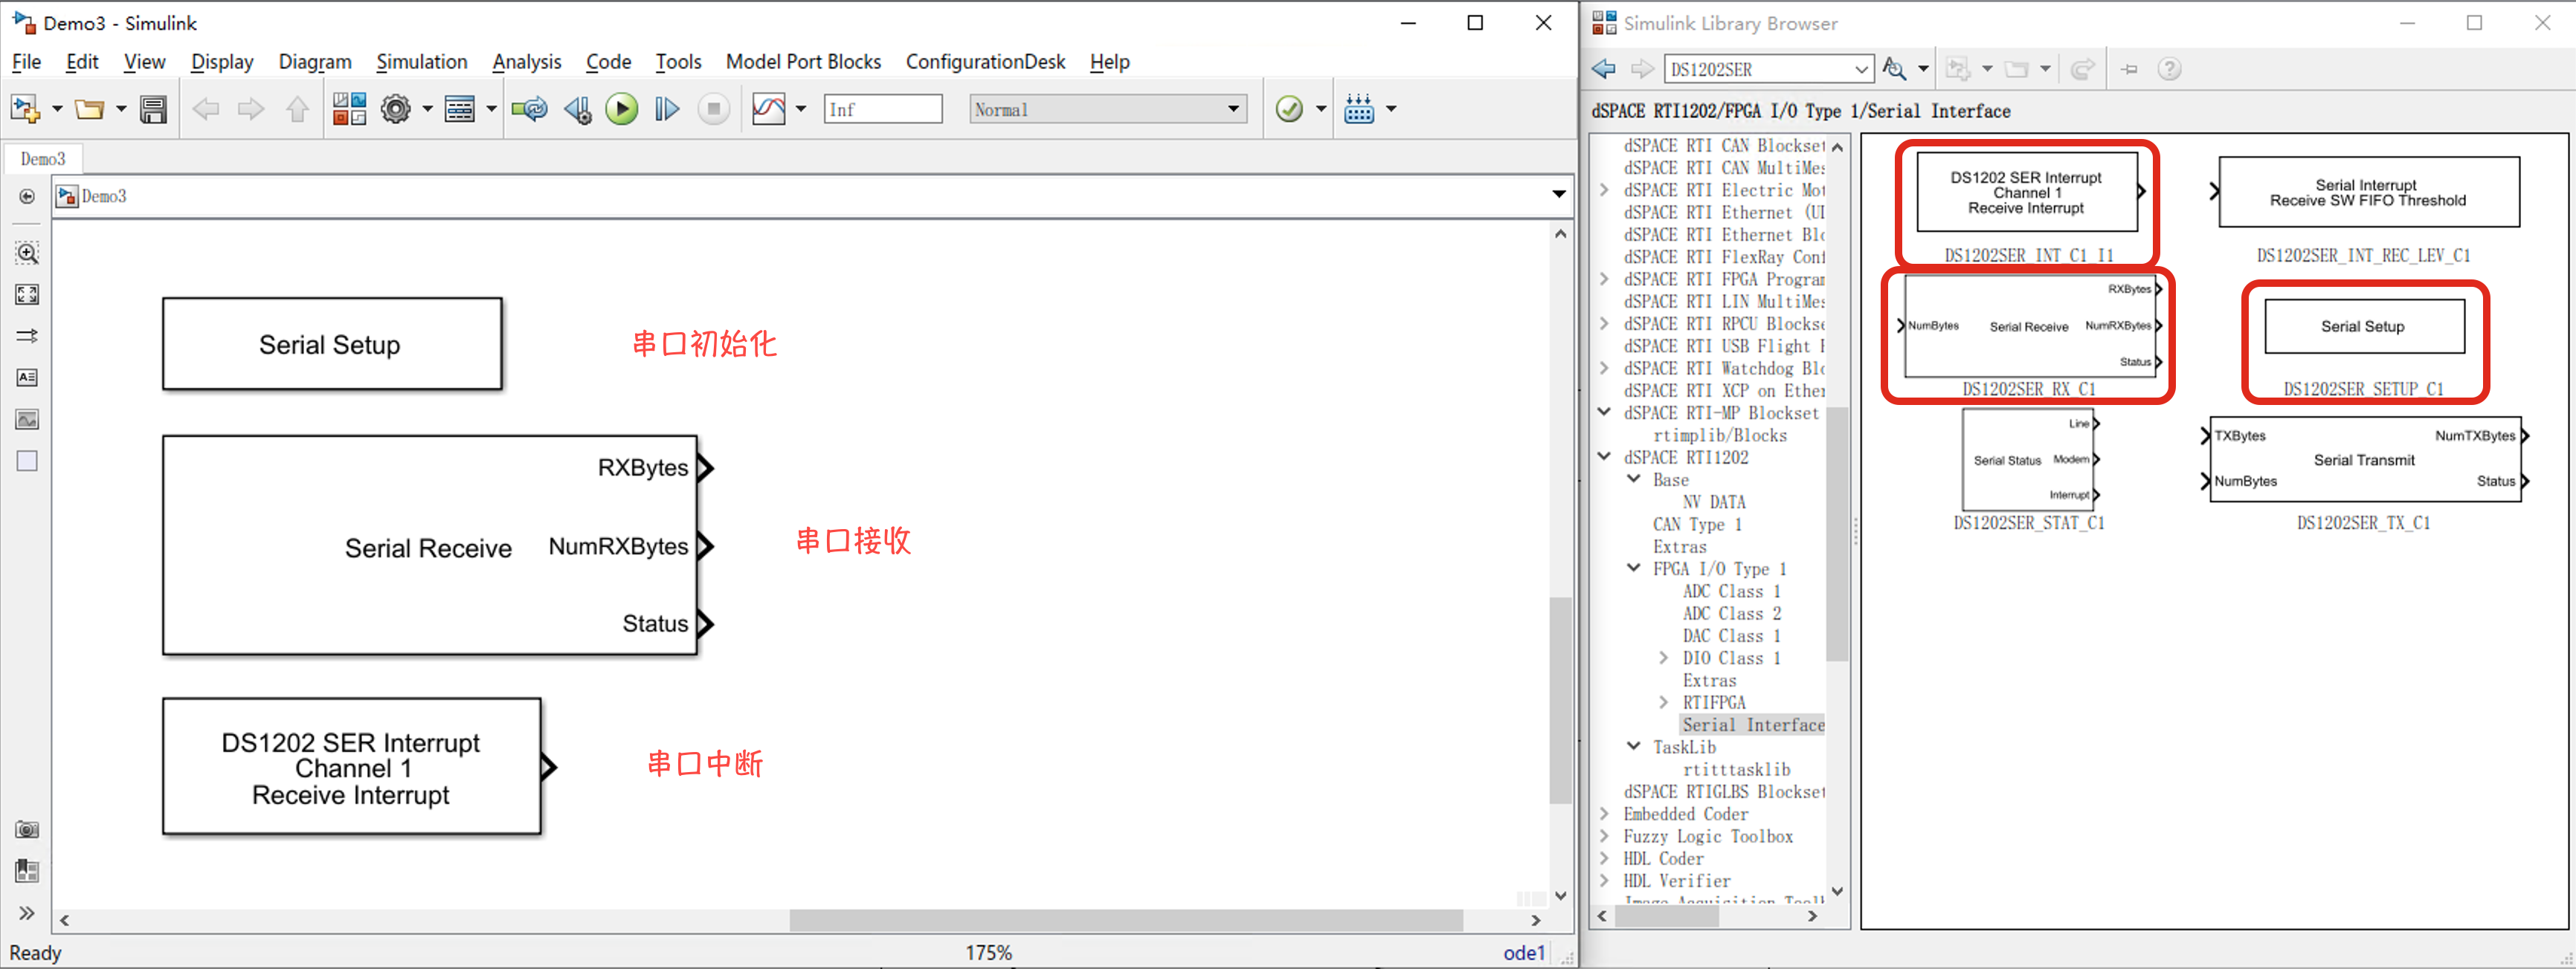Viewport: 2576px width, 969px height.
Task: Select CAN Type 1 in library tree
Action: (x=1697, y=525)
